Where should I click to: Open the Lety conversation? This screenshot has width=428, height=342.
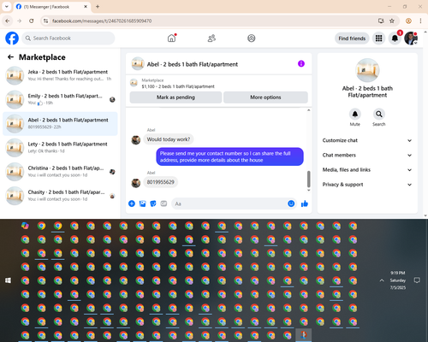click(x=60, y=147)
